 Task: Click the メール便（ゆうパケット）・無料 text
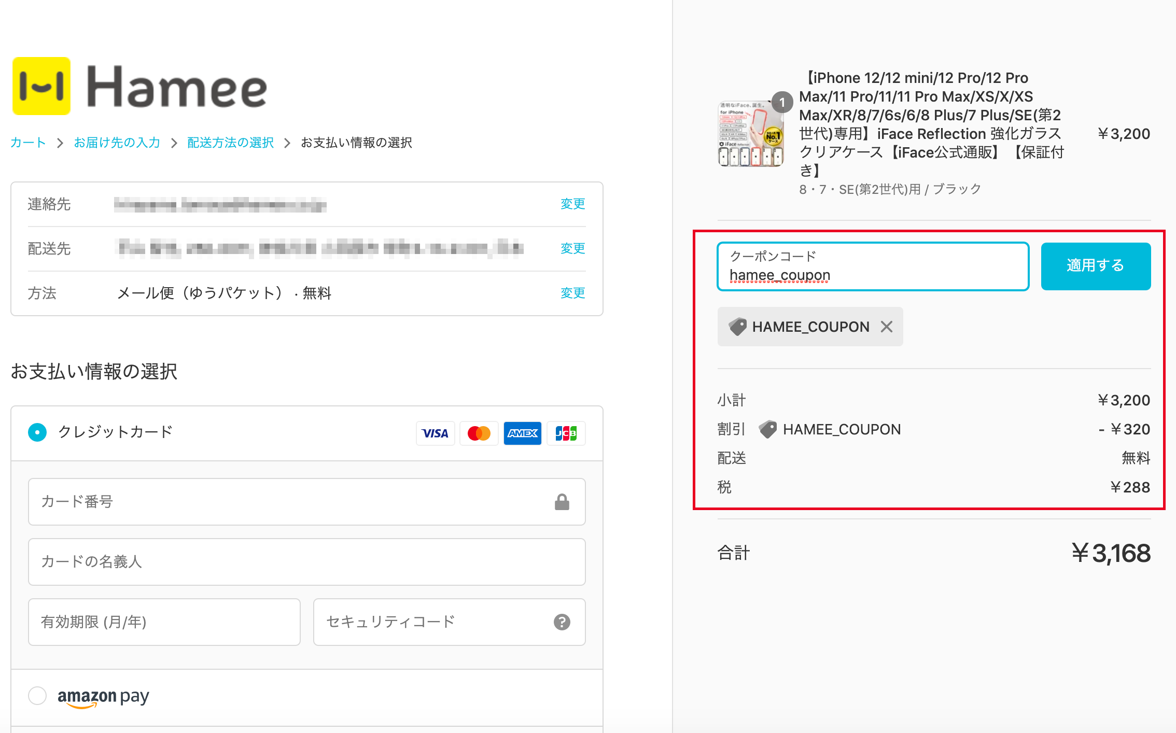224,293
